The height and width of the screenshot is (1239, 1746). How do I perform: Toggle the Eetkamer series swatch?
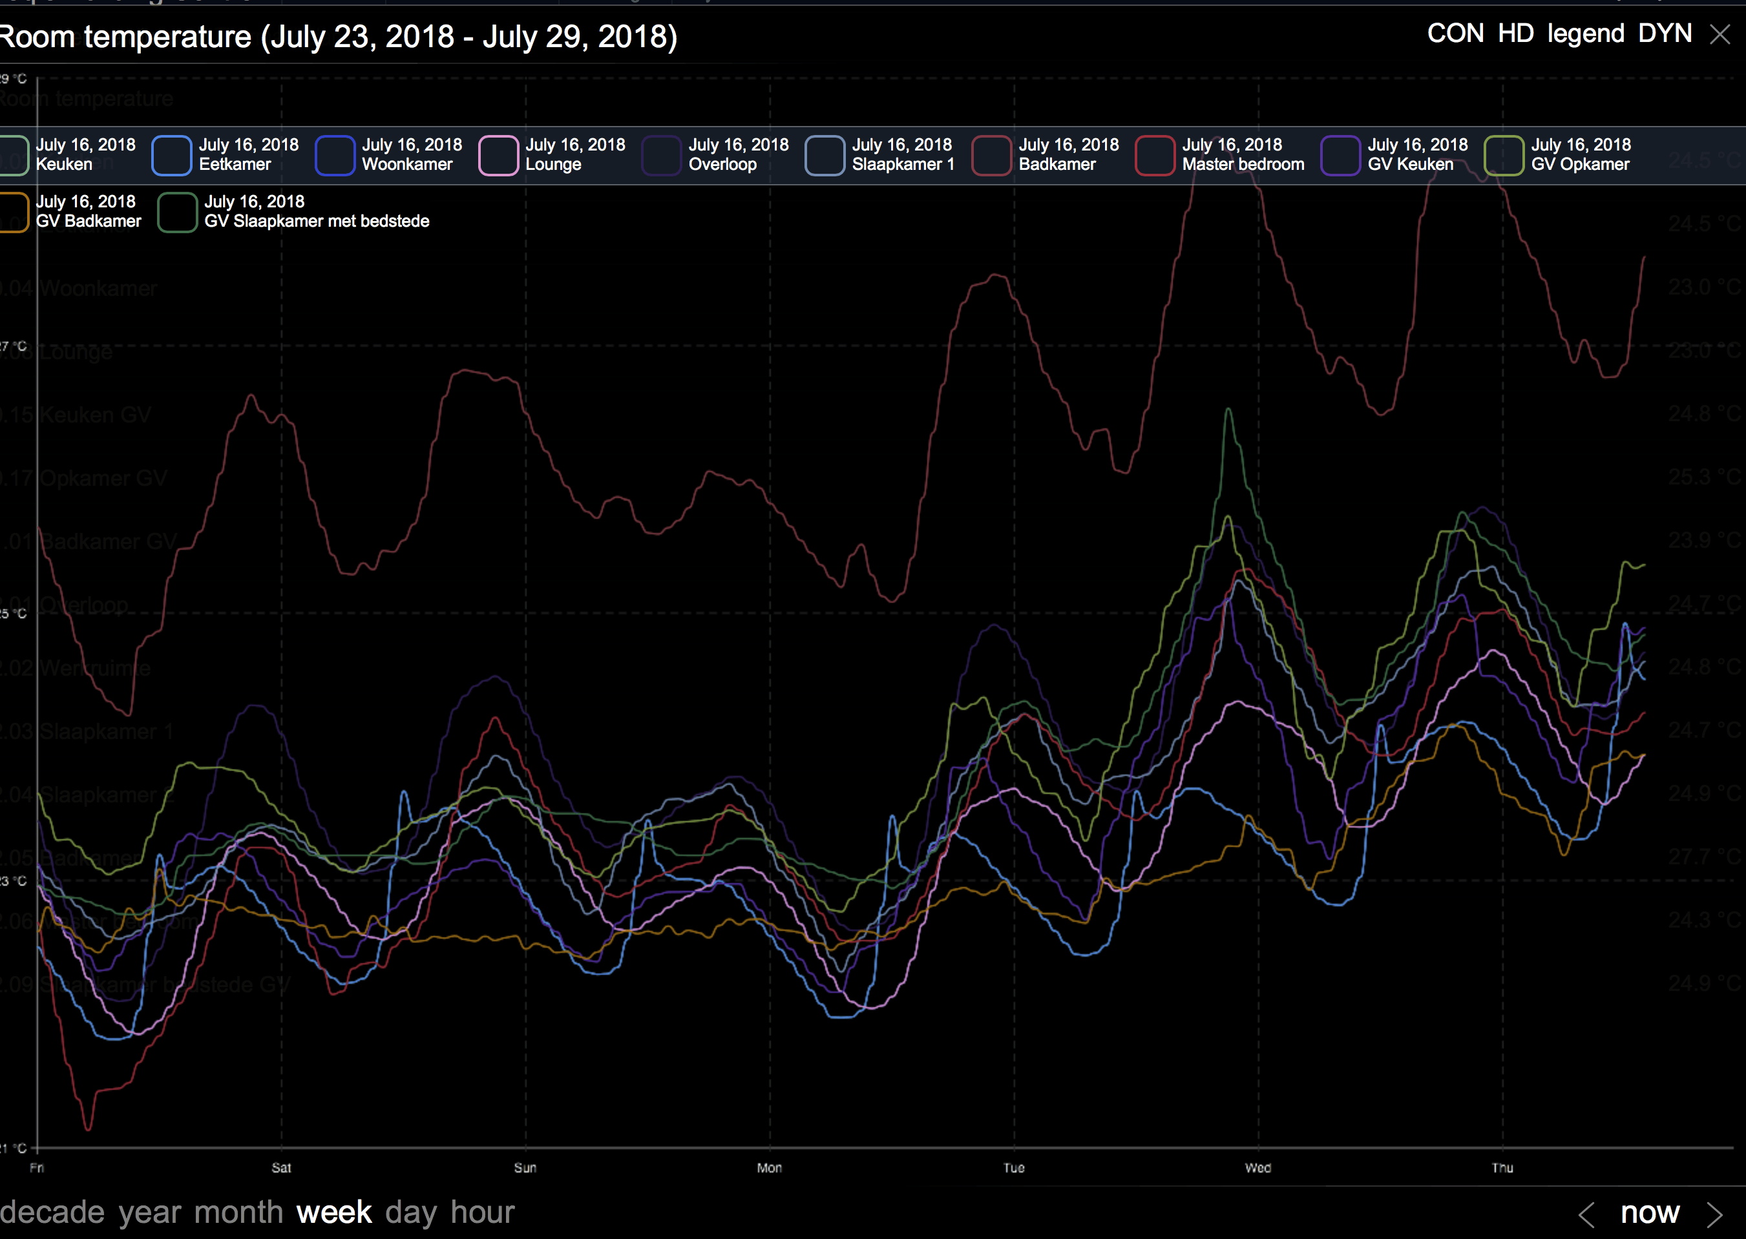172,155
